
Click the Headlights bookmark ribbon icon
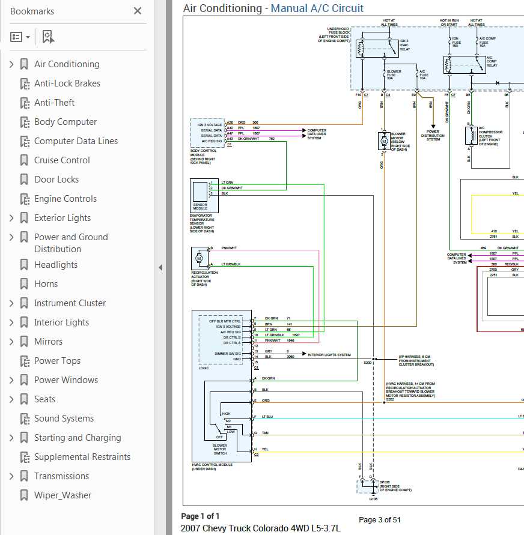24,265
